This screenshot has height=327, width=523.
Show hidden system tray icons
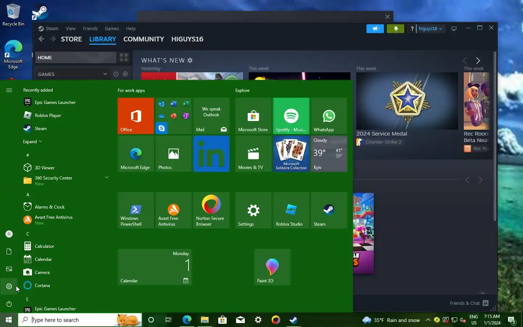428,320
